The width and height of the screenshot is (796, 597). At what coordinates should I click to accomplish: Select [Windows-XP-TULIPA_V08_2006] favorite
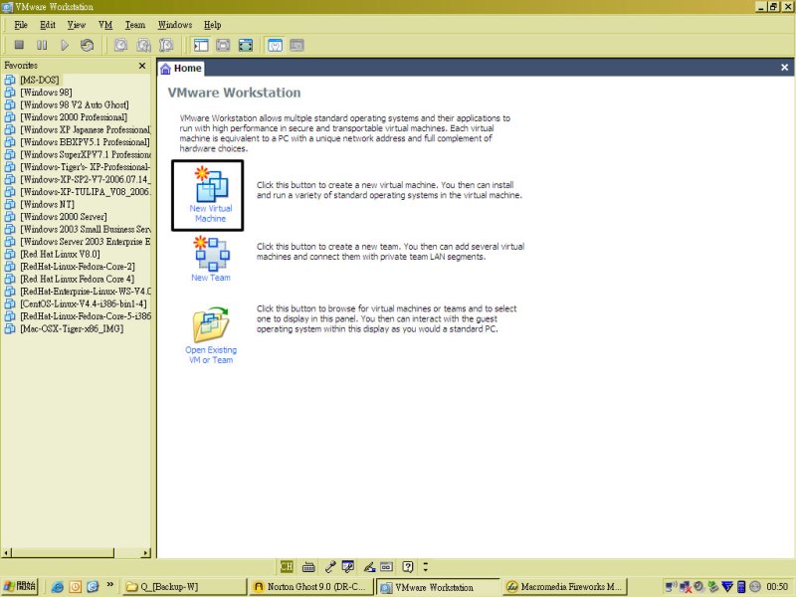click(85, 192)
